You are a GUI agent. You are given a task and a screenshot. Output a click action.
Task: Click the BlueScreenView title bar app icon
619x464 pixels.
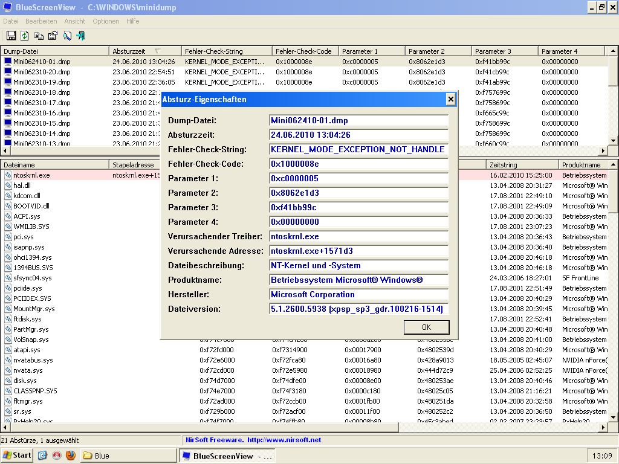tap(7, 7)
